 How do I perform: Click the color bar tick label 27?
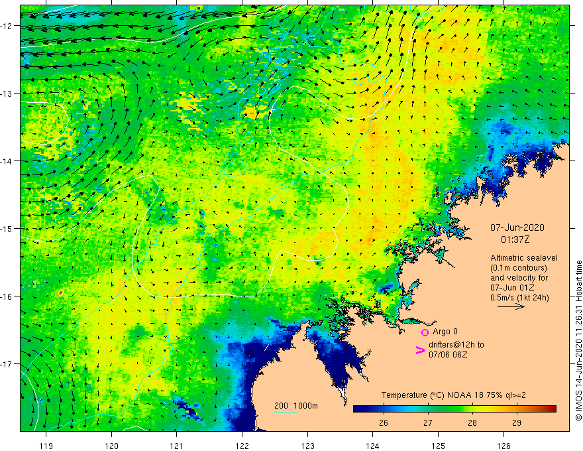pos(428,422)
